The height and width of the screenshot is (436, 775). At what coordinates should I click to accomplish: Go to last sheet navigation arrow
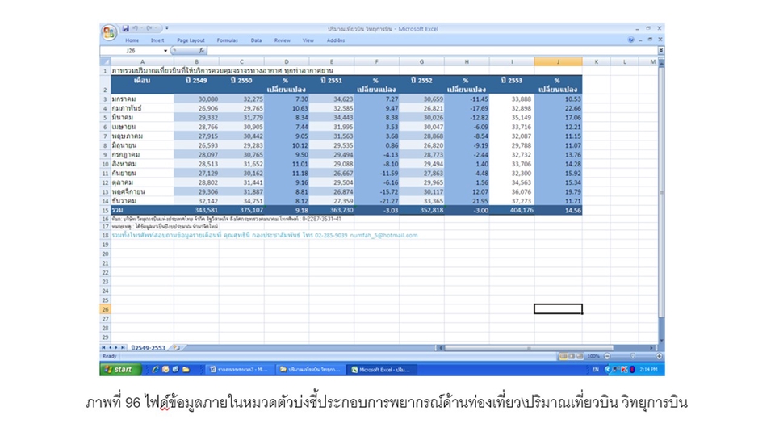[x=123, y=347]
